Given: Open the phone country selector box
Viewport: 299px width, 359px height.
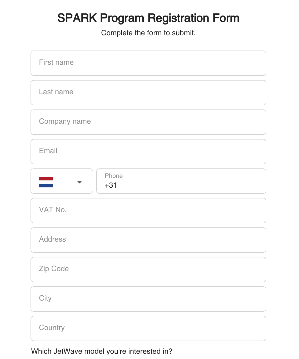Looking at the screenshot, I should [x=62, y=181].
